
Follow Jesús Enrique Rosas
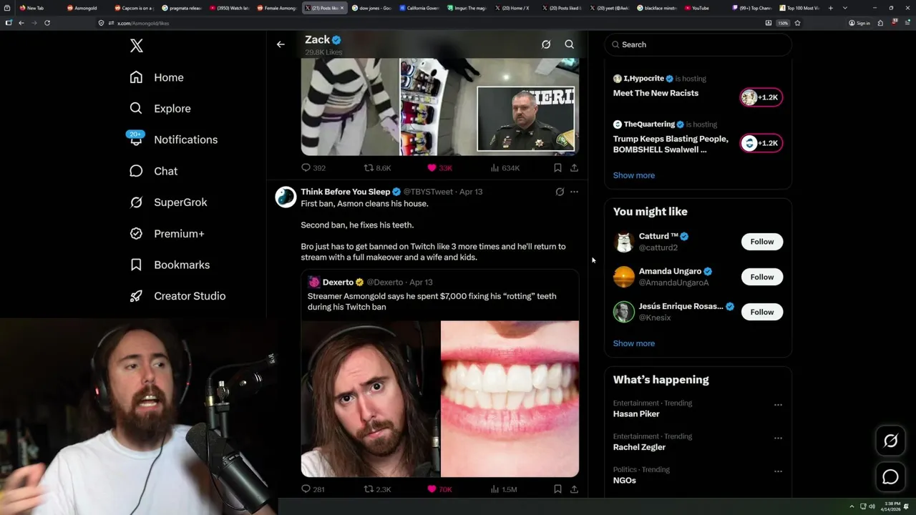pos(762,312)
